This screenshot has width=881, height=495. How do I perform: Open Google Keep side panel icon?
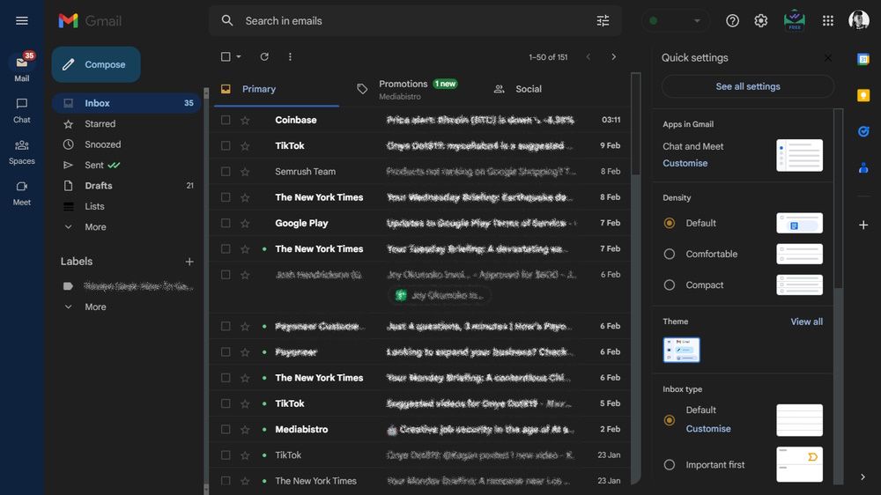pyautogui.click(x=863, y=95)
